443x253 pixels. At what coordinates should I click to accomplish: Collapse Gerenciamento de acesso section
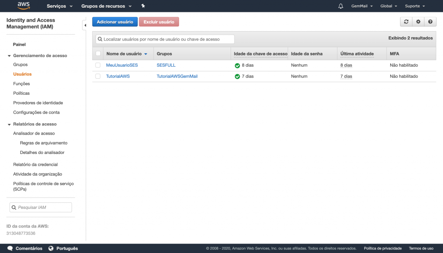[10, 56]
